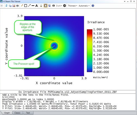Click the refresh/update window icon
Image resolution: width=137 pixels, height=115 pixels.
6,6
